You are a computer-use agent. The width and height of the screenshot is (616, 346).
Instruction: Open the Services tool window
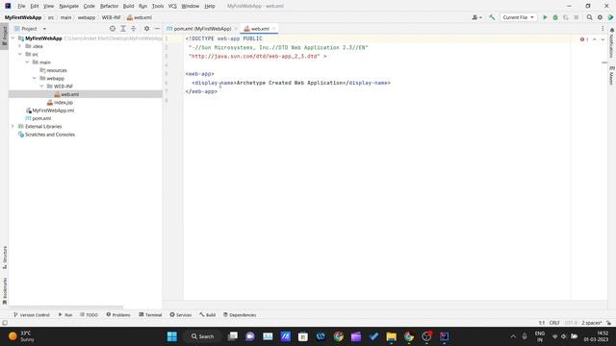tap(180, 314)
